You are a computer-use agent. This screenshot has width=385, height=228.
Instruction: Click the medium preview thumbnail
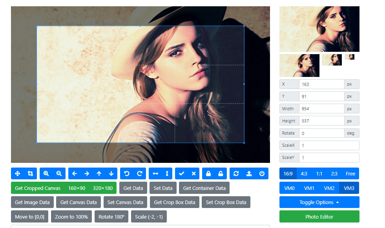(x=299, y=65)
